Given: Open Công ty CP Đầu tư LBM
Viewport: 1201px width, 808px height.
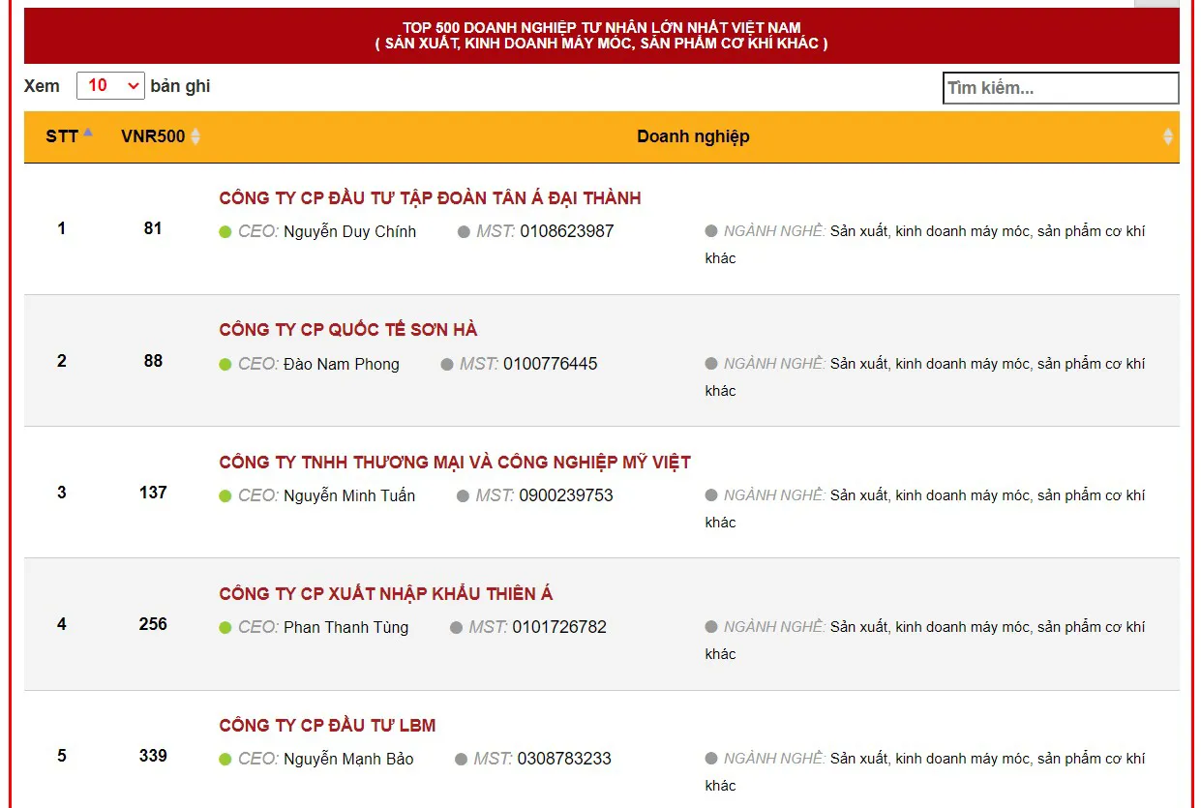Looking at the screenshot, I should (327, 726).
